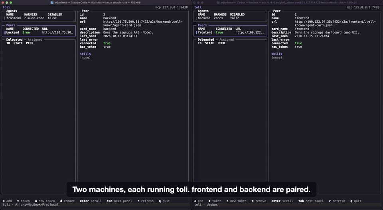Click 'tab next panel' in the left window footer
Viewport: 383px width, 210px height.
(x=119, y=201)
